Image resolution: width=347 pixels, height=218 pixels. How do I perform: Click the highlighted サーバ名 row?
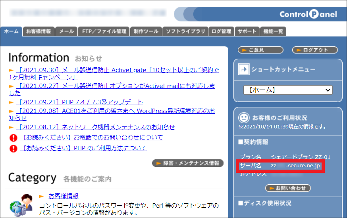(280, 166)
